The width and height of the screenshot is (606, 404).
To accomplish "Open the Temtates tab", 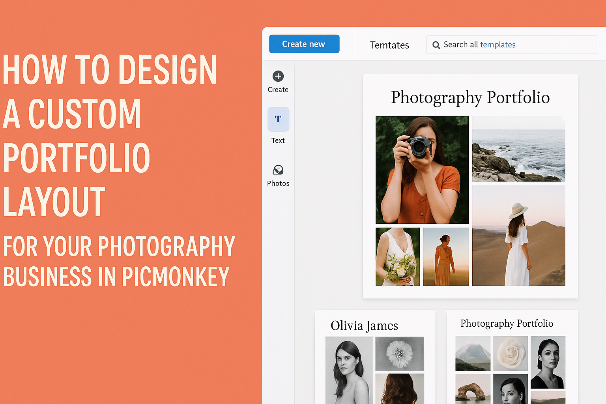I will click(x=389, y=45).
